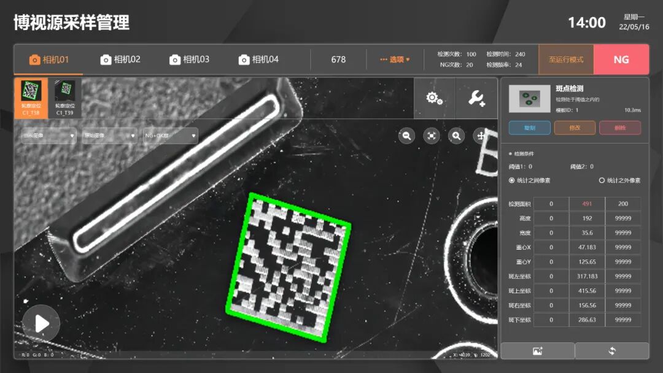663x373 pixels.
Task: Click the 14:00 clock display
Action: (586, 22)
